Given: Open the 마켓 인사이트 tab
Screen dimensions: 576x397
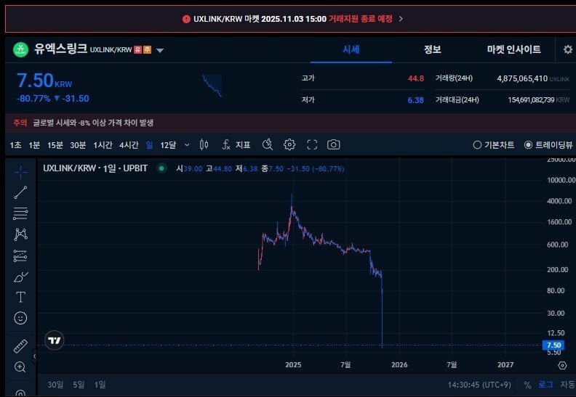Looking at the screenshot, I should (513, 49).
